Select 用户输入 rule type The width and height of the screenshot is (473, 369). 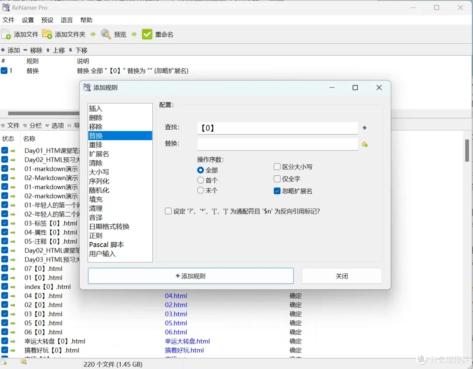(120, 253)
